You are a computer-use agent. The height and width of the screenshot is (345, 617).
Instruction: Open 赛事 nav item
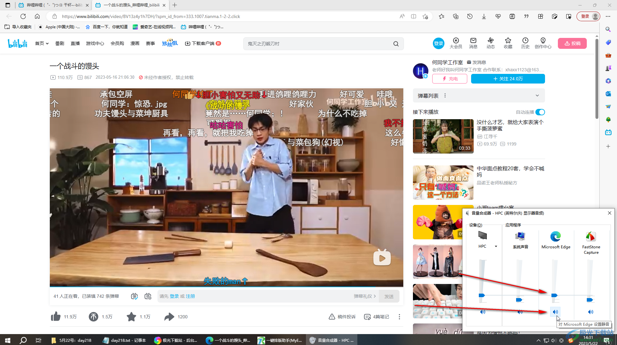coord(150,43)
